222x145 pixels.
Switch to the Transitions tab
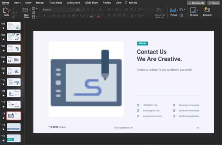click(x=56, y=2)
